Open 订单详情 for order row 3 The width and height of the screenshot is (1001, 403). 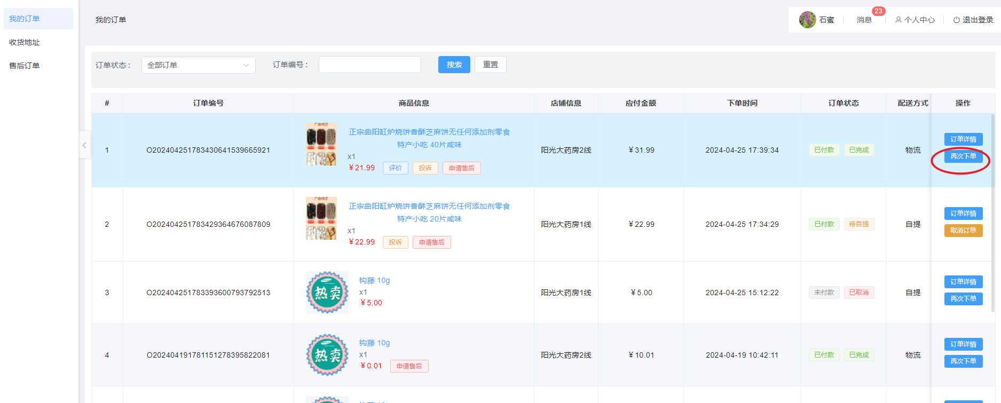click(963, 282)
